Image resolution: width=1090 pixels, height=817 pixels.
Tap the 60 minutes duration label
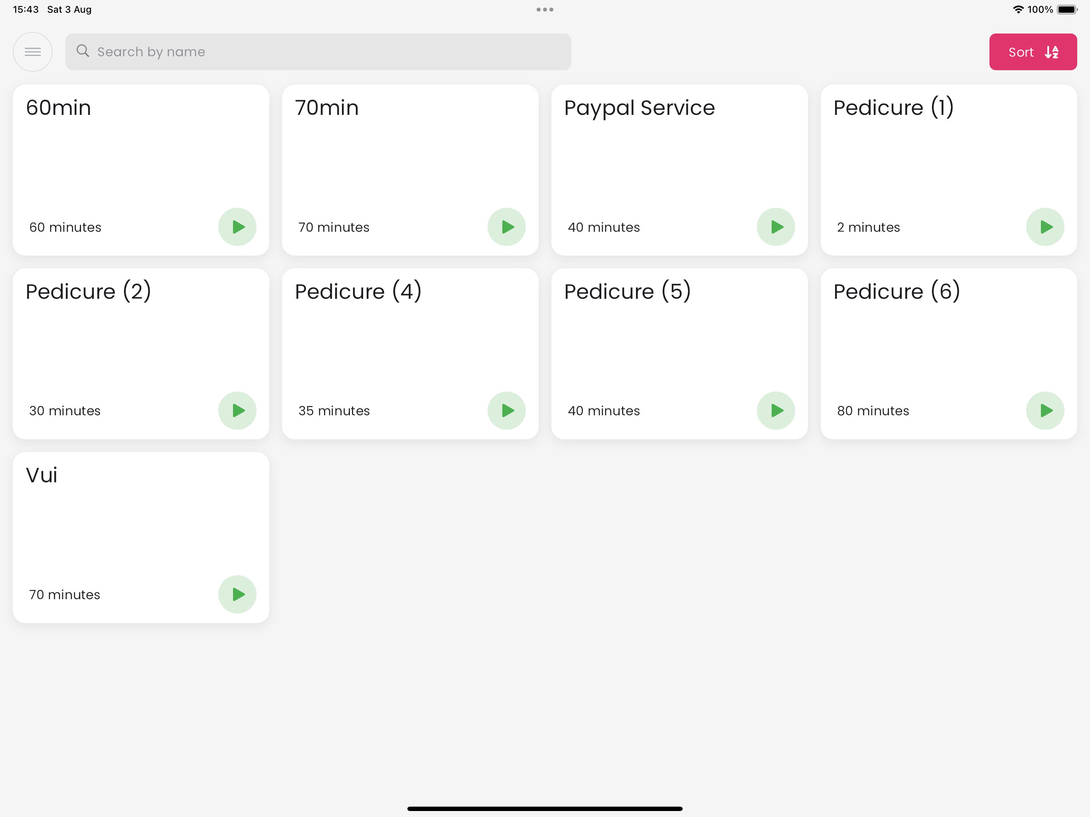pos(65,227)
